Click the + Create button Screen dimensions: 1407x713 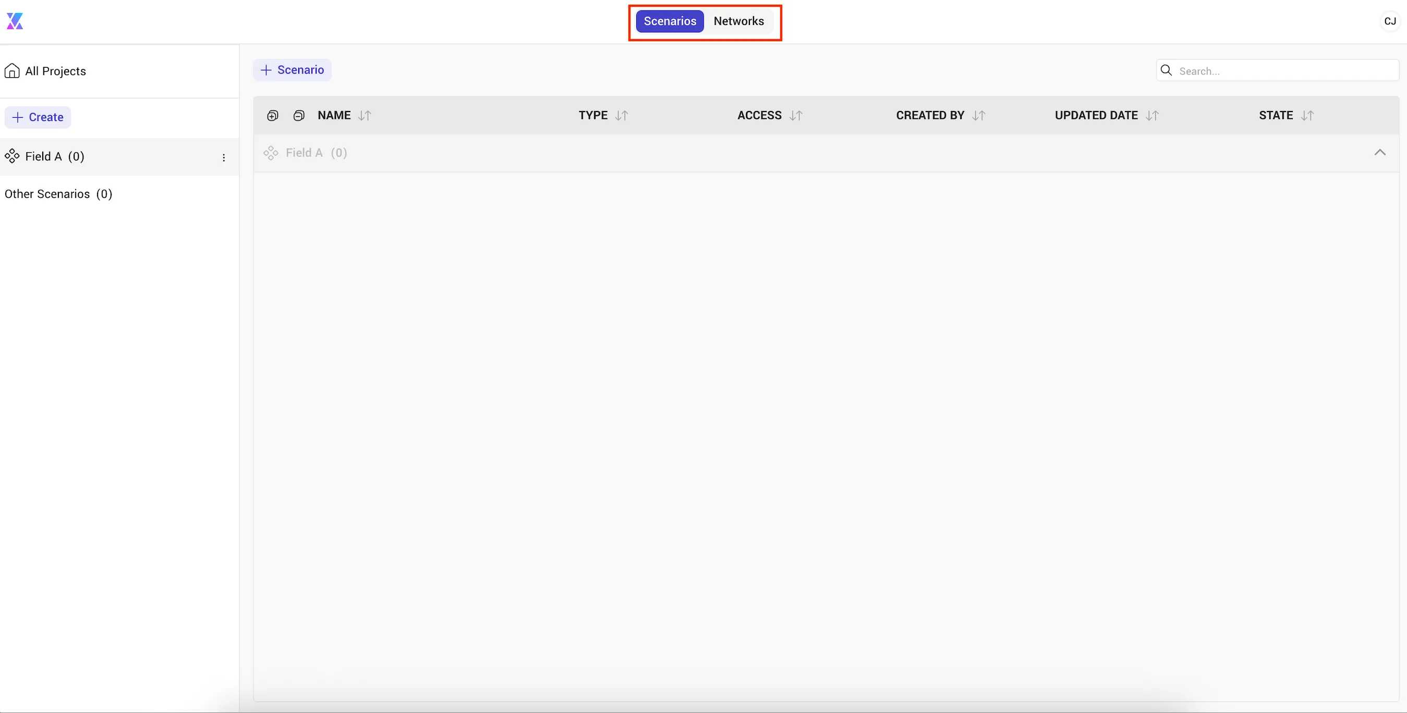[38, 117]
